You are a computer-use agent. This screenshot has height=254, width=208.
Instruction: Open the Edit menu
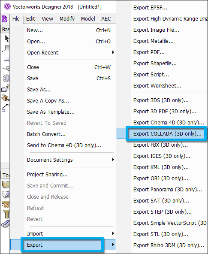pos(30,19)
